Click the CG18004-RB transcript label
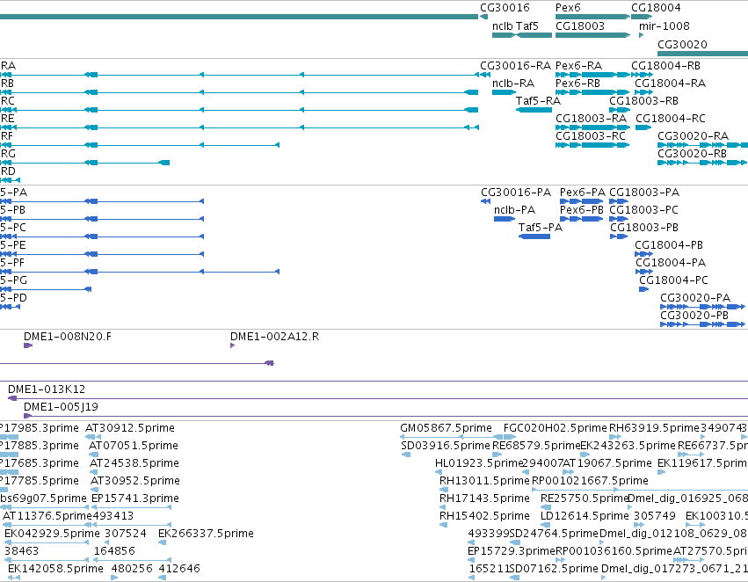Screen dimensions: 748x582 tap(666, 65)
